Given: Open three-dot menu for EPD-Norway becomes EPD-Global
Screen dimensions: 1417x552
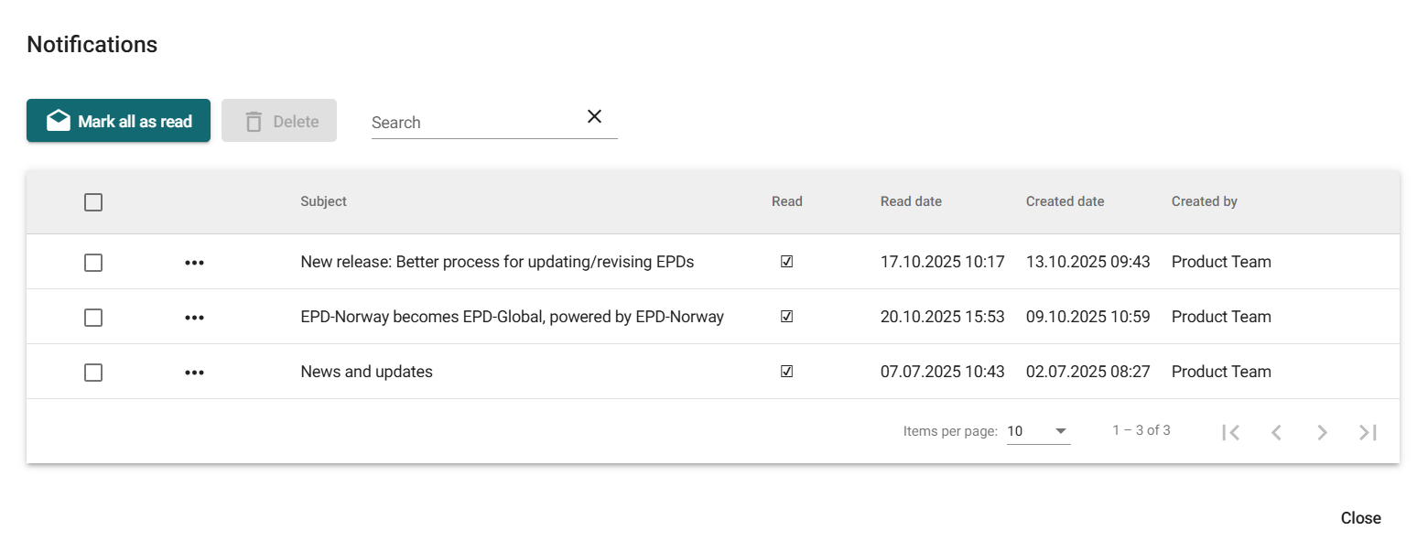Looking at the screenshot, I should (x=194, y=318).
